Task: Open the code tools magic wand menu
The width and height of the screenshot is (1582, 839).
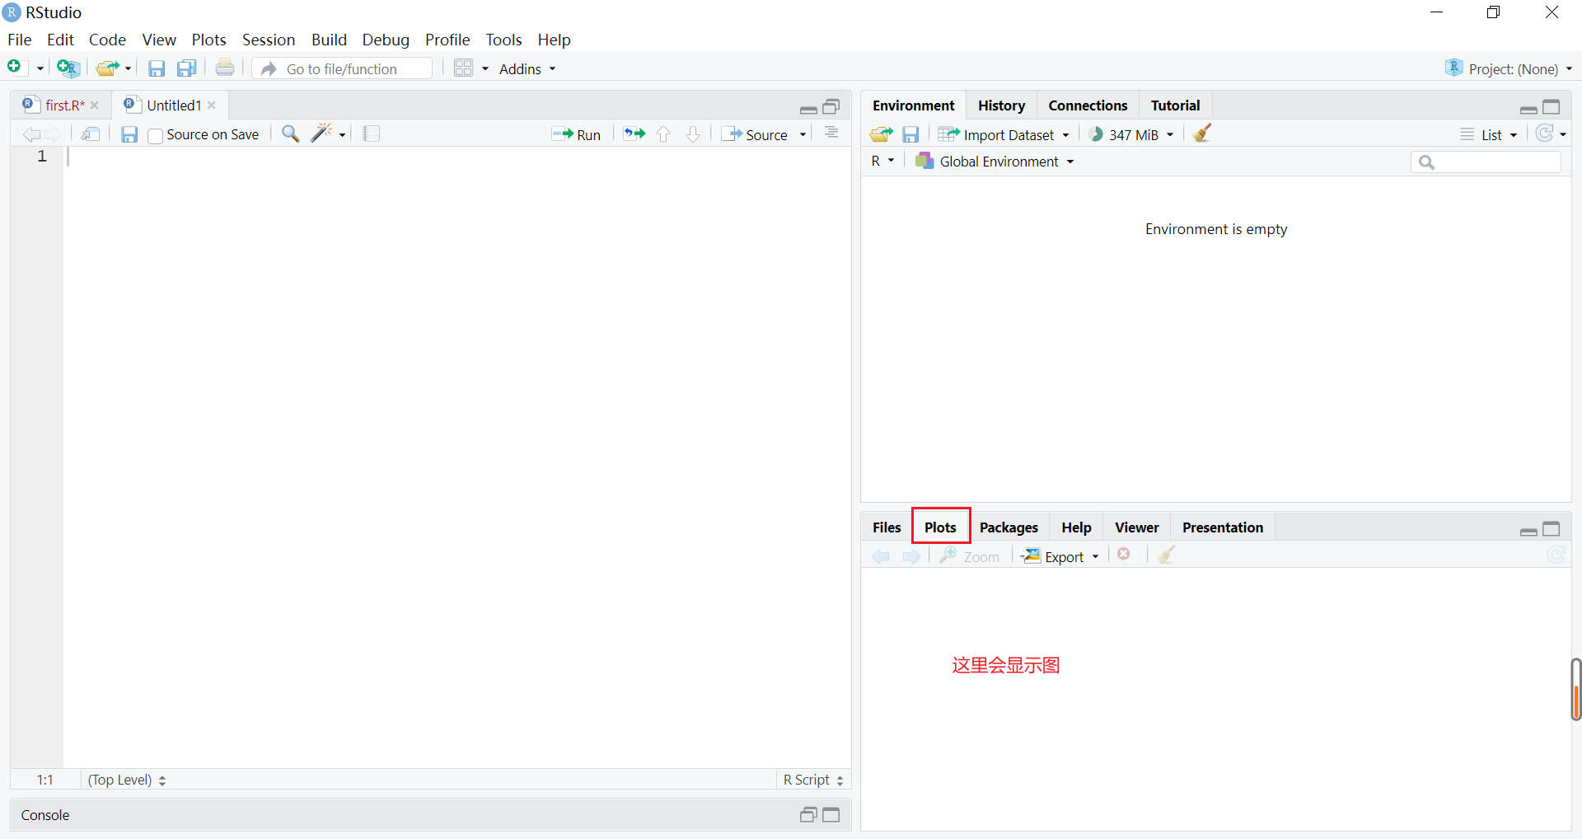Action: [324, 134]
